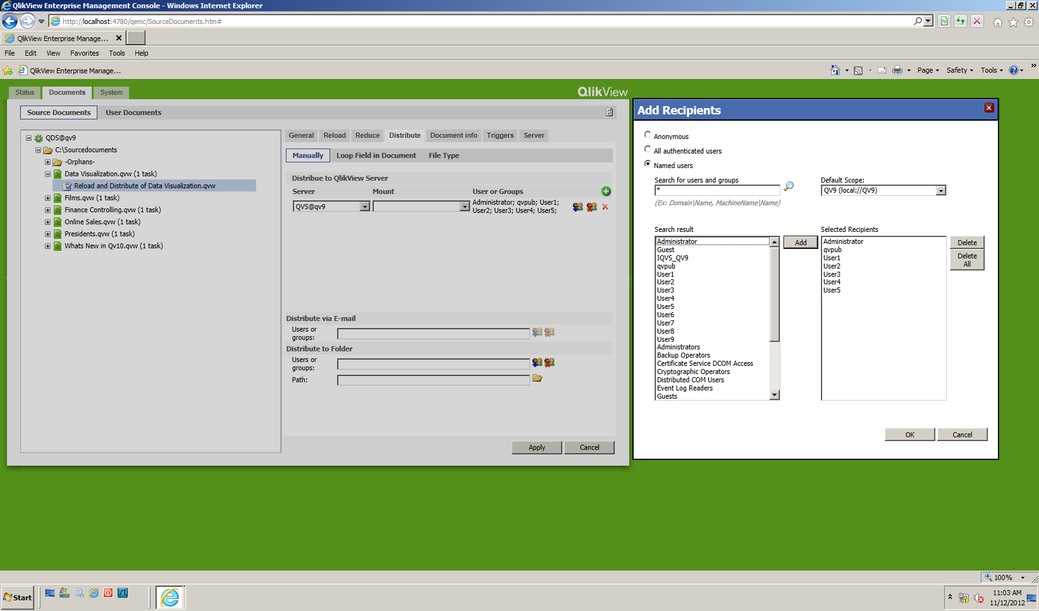Expand the Finance Controlling.qvw tree node

click(x=47, y=210)
